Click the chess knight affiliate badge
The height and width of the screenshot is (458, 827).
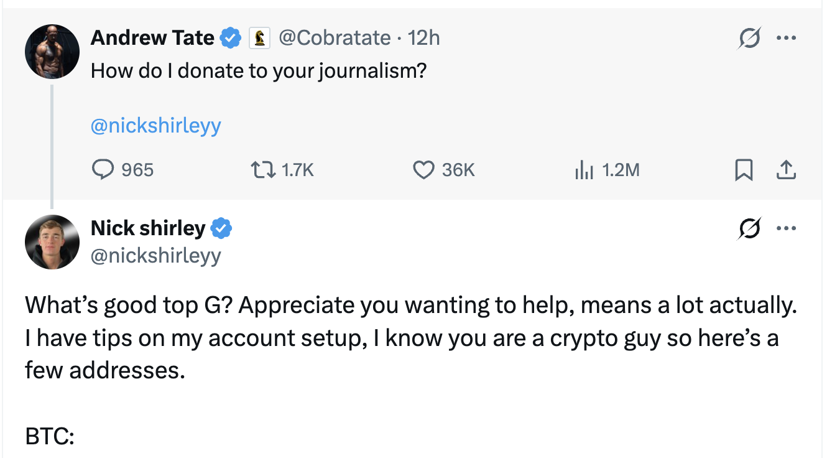coord(259,39)
